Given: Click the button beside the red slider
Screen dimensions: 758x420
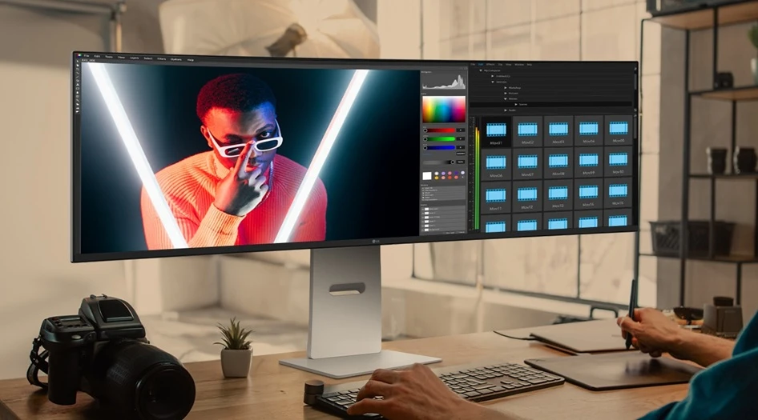Looking at the screenshot, I should (x=461, y=130).
